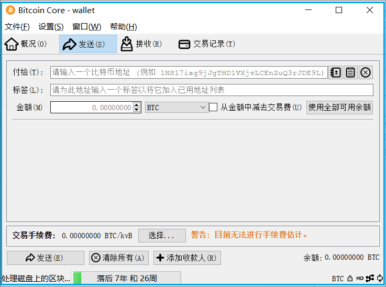Click the 交易手续费 0.00000000 BTC/kvB value
The height and width of the screenshot is (287, 386).
(97, 236)
